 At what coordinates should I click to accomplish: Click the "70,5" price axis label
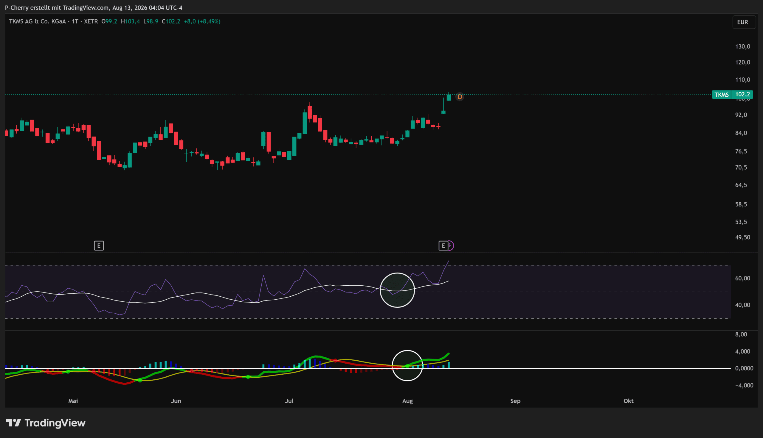(741, 168)
